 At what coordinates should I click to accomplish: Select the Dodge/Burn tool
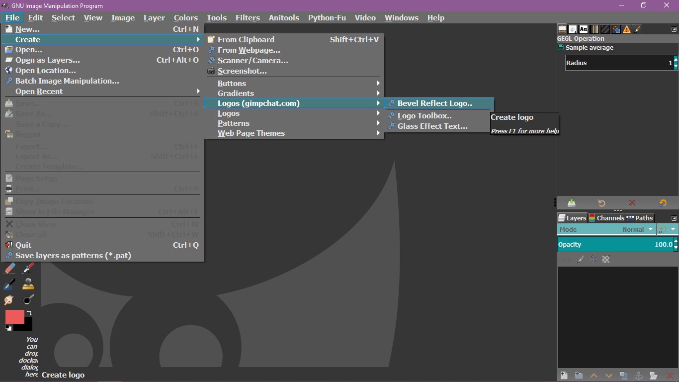tap(29, 299)
